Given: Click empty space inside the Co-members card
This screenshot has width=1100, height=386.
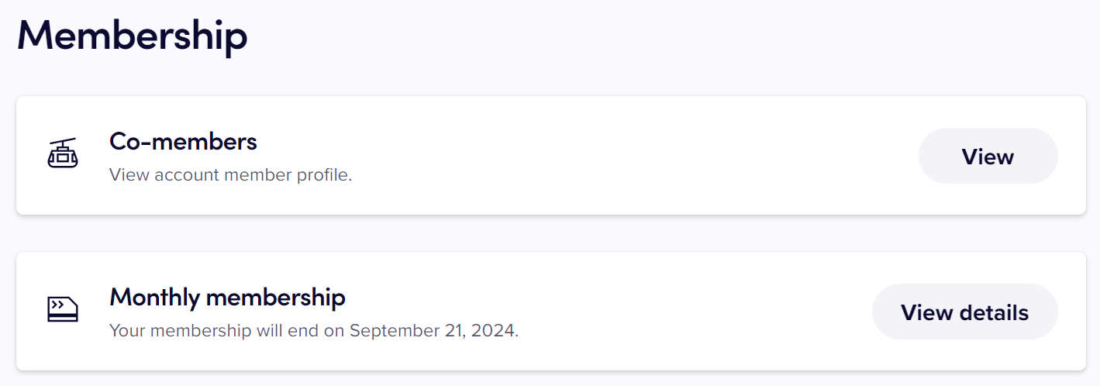Looking at the screenshot, I should pyautogui.click(x=620, y=155).
